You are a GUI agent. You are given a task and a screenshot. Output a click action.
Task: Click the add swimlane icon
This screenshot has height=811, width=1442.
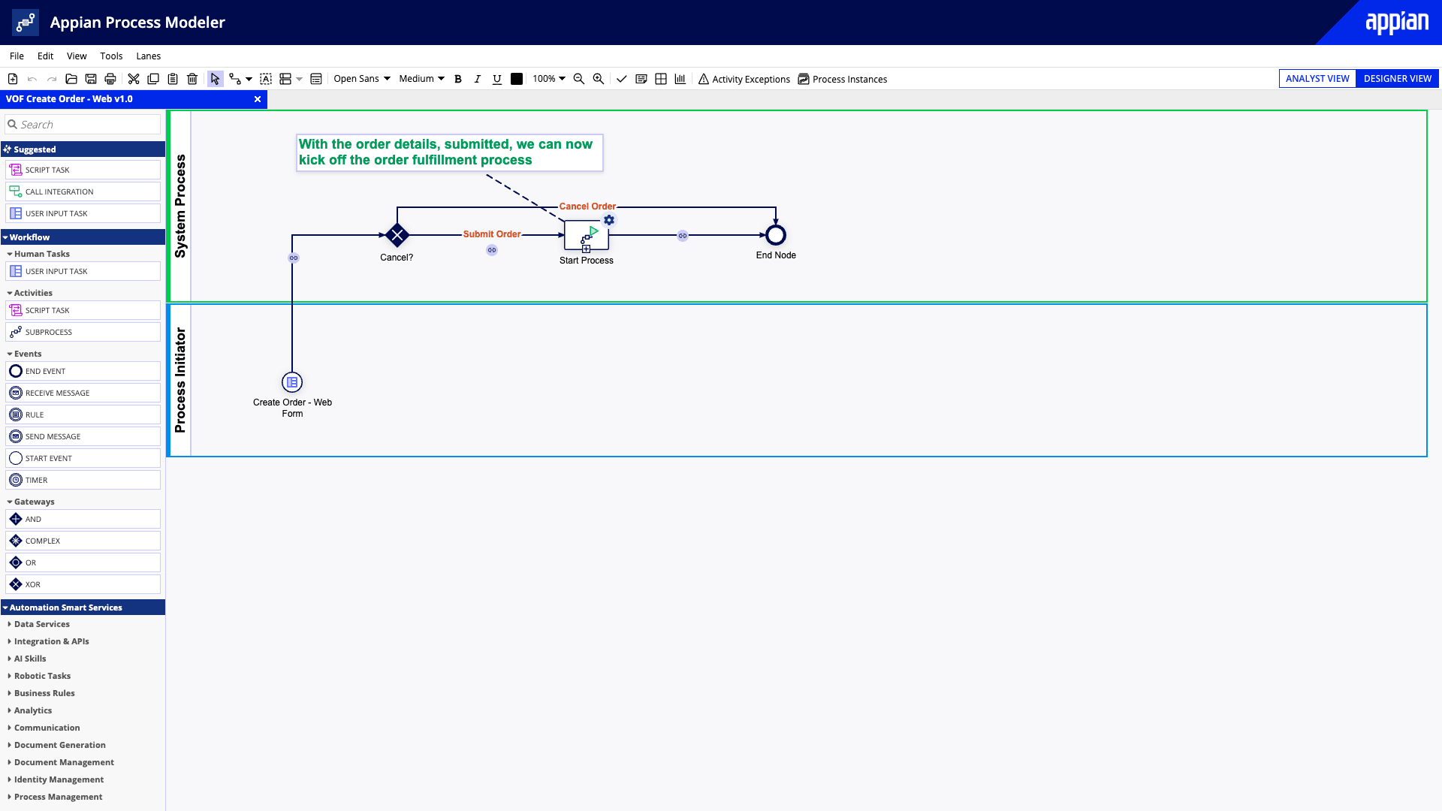tap(285, 79)
